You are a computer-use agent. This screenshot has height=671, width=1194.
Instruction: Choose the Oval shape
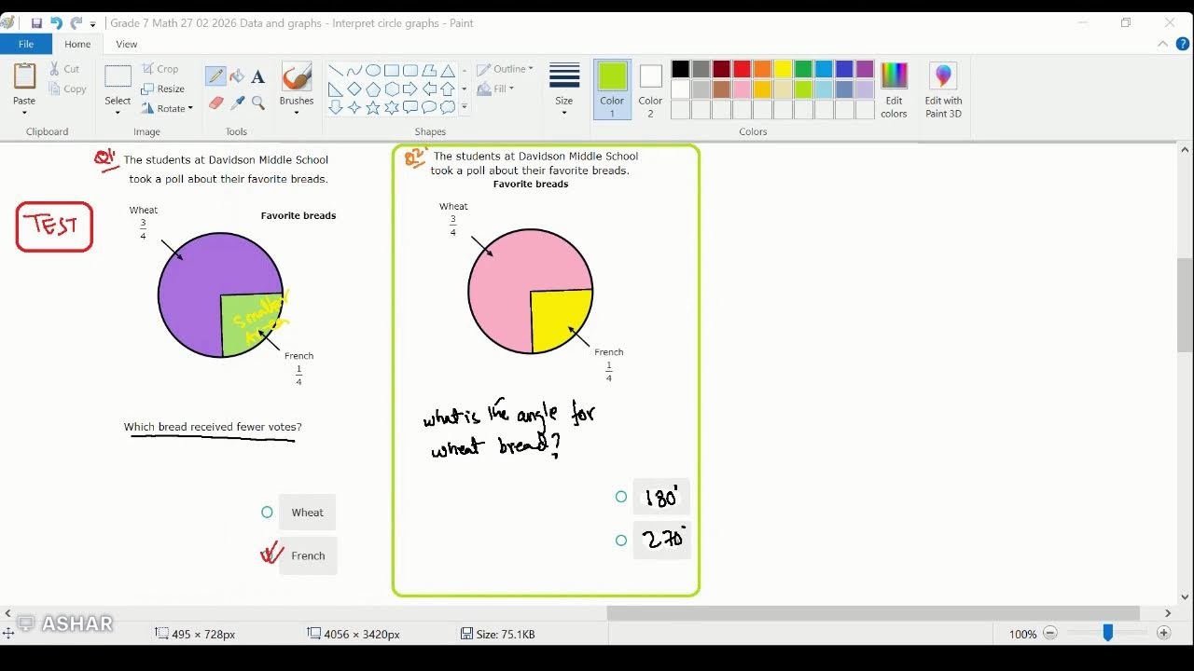point(373,70)
